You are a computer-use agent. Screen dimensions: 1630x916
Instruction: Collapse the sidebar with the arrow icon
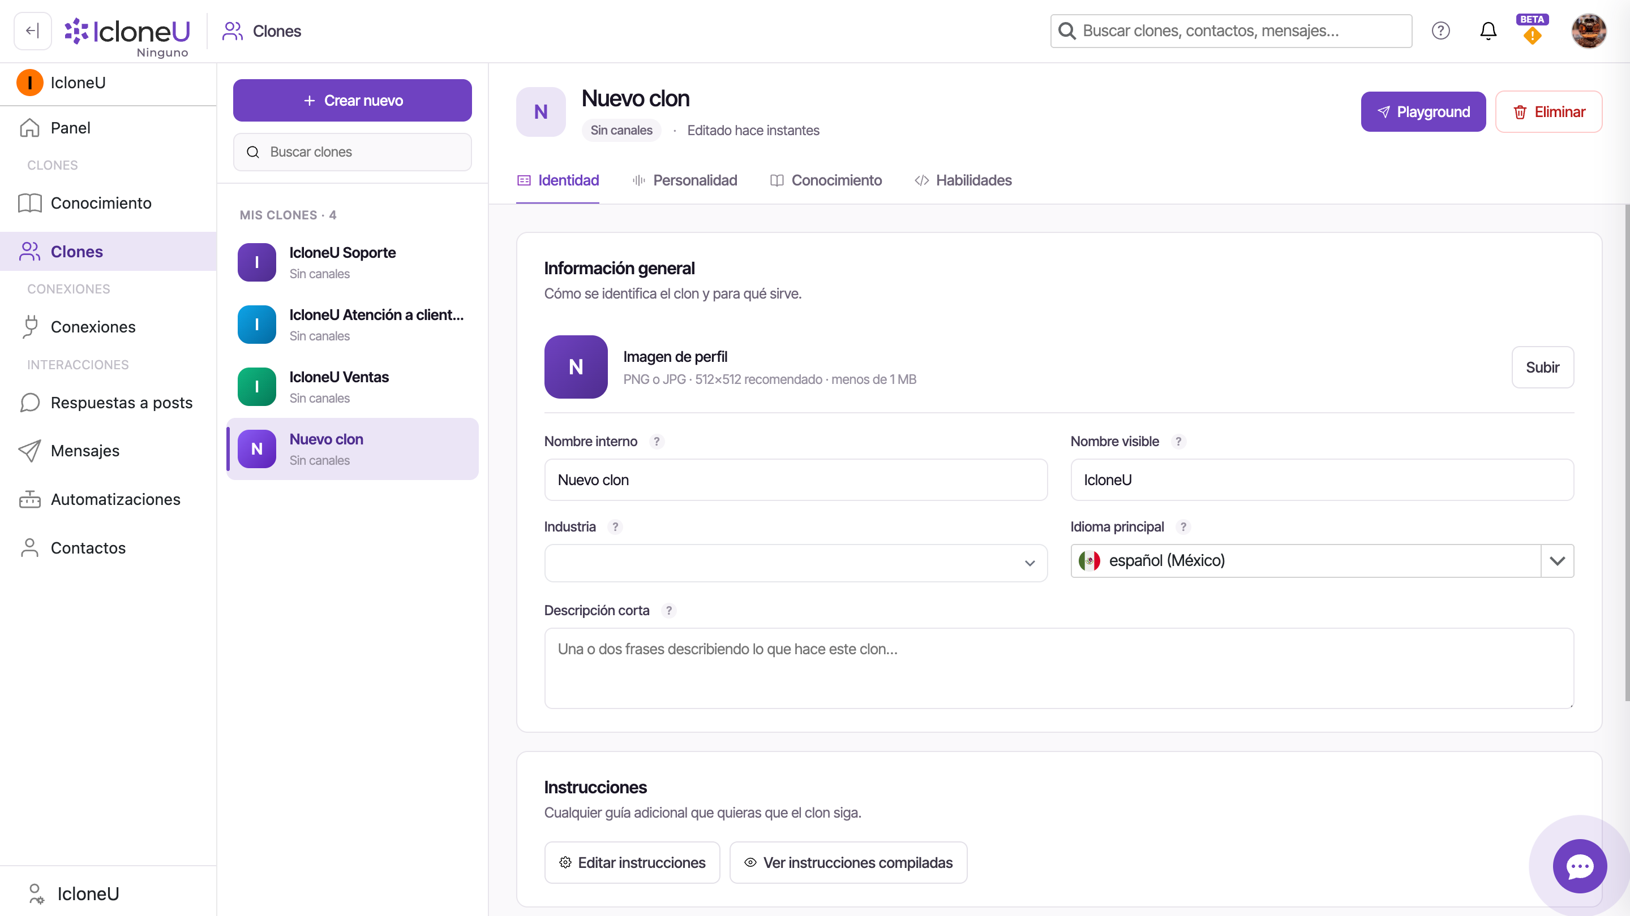(x=32, y=31)
